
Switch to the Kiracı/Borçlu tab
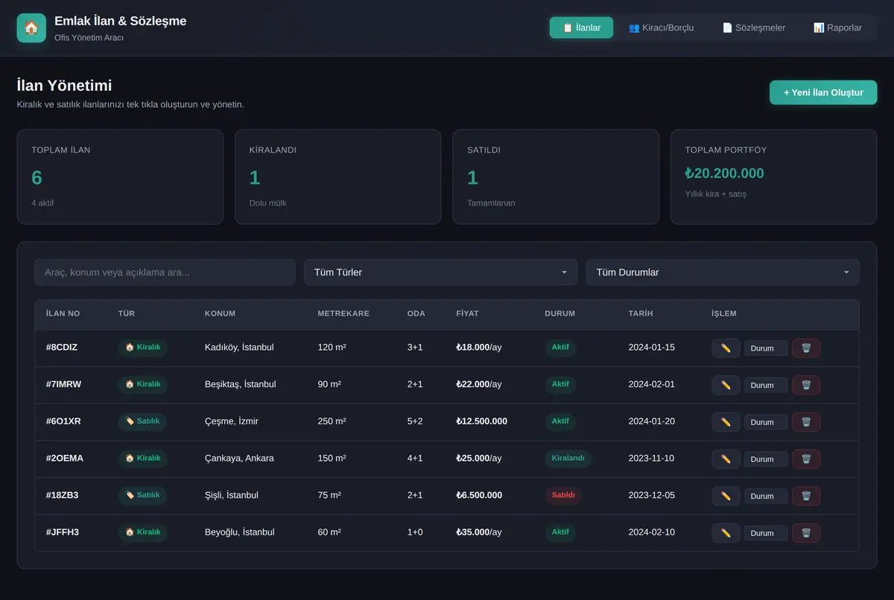[661, 28]
